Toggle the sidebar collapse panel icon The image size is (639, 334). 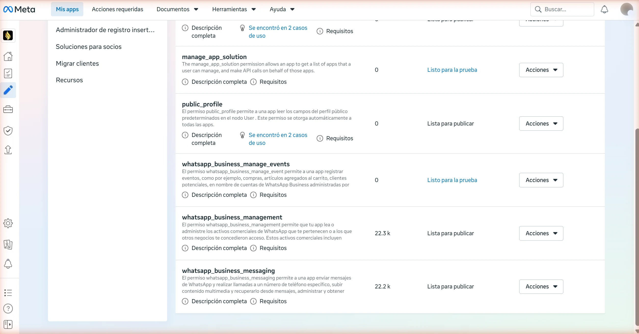point(8,324)
